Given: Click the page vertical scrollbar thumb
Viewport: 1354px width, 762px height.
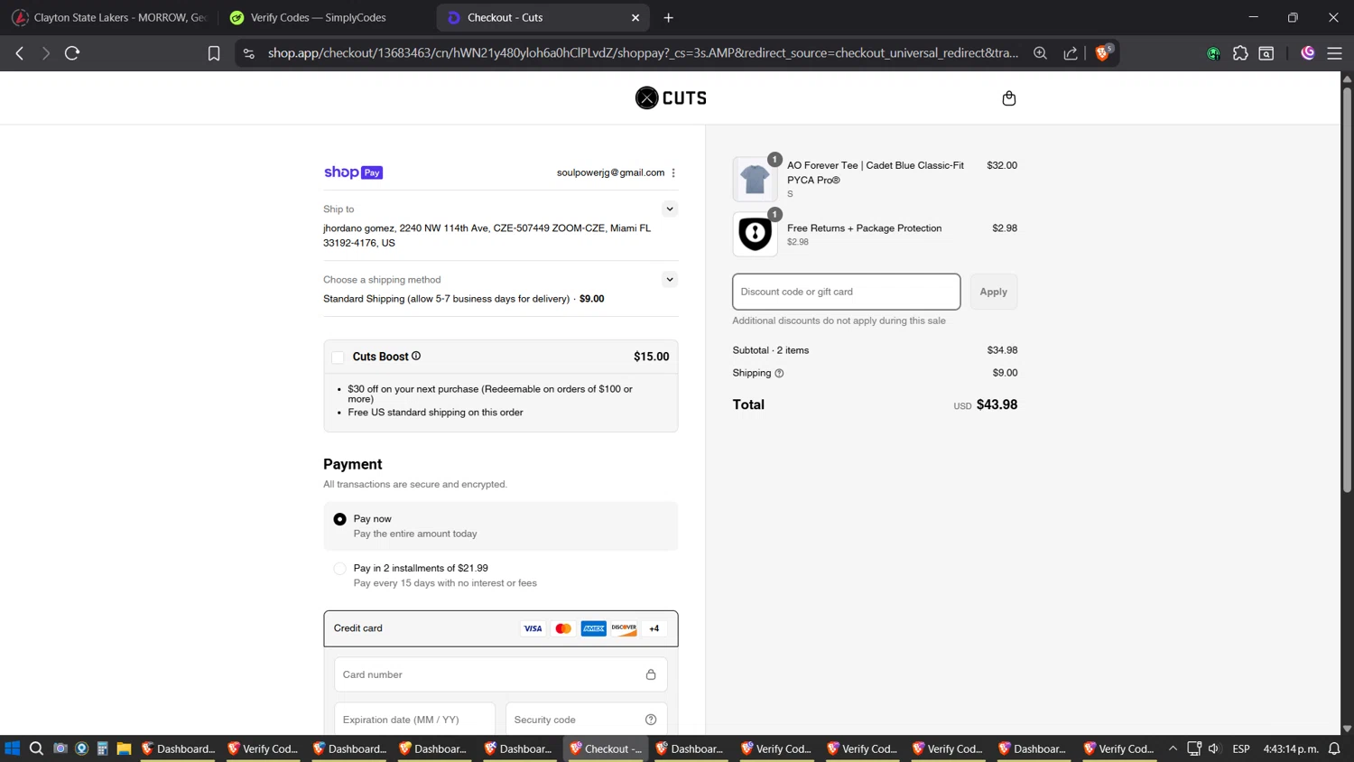Looking at the screenshot, I should click(x=1347, y=289).
